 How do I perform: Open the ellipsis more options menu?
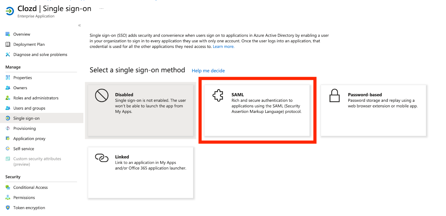pyautogui.click(x=101, y=9)
